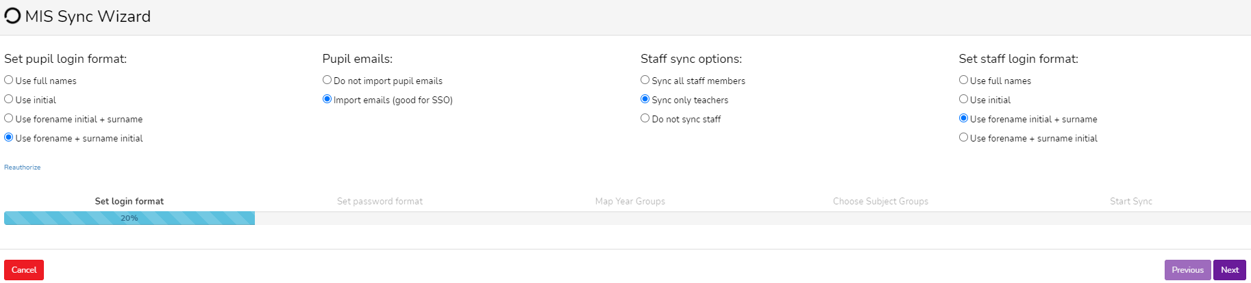
Task: Go to 'Set password format' step
Action: pyautogui.click(x=380, y=202)
